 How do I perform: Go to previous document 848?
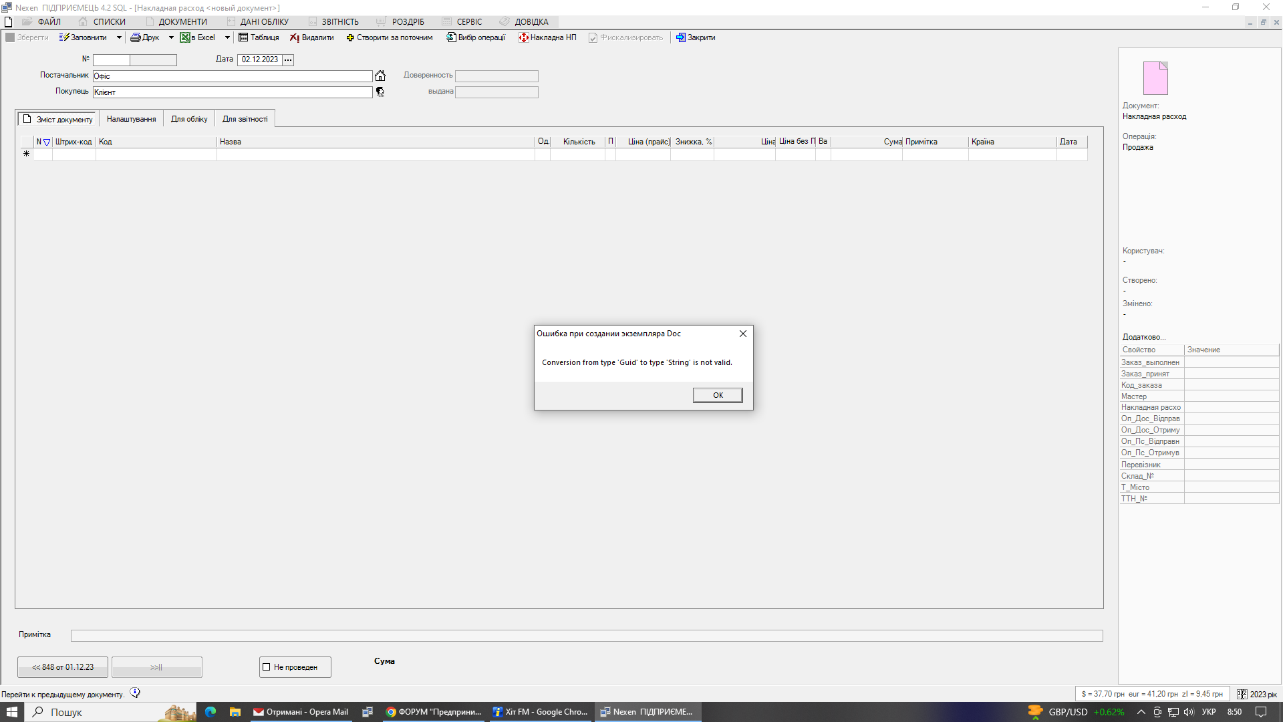(63, 667)
